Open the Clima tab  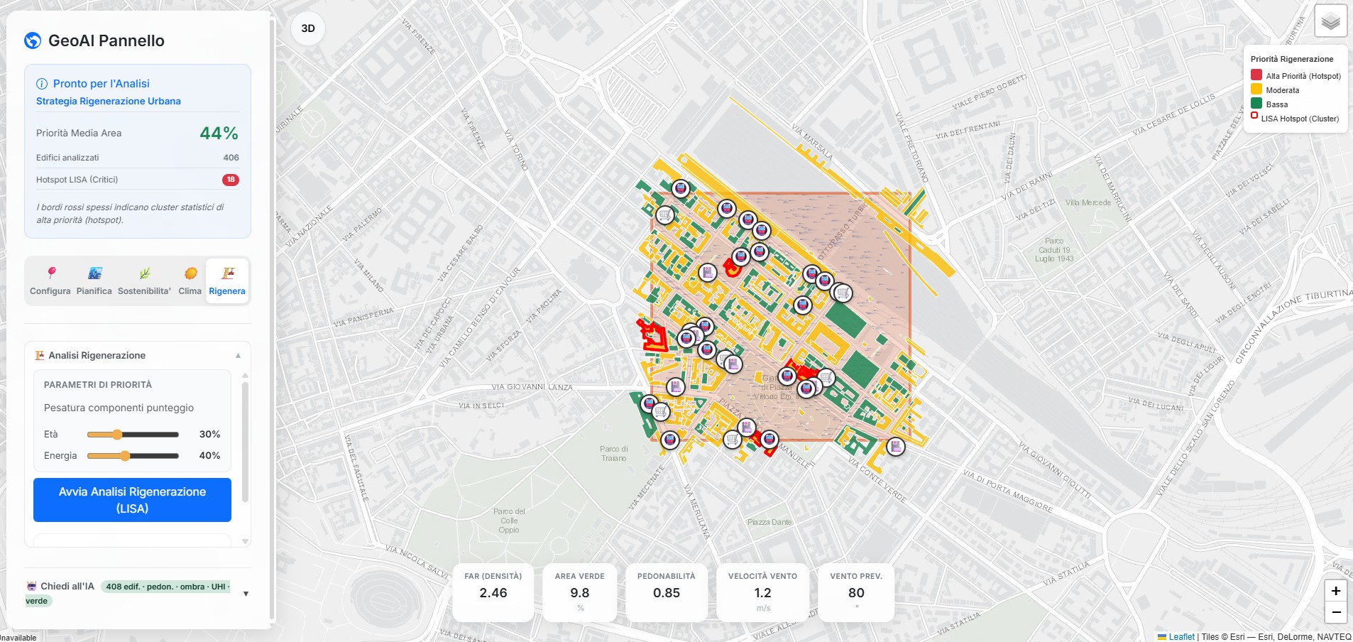click(x=190, y=281)
